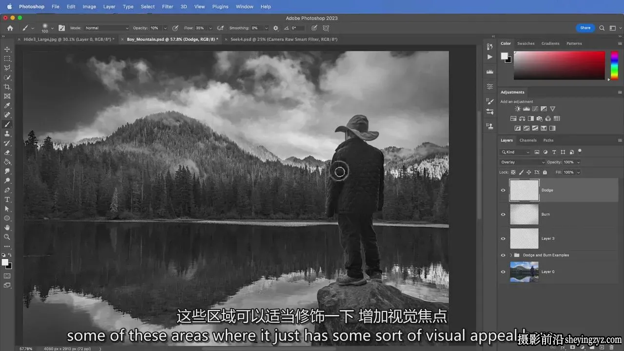Add a Color Lookup grid adjustment
Screen dimensions: 624x351
[x=557, y=118]
